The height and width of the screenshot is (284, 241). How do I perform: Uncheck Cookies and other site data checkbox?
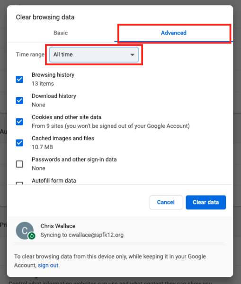tap(19, 122)
